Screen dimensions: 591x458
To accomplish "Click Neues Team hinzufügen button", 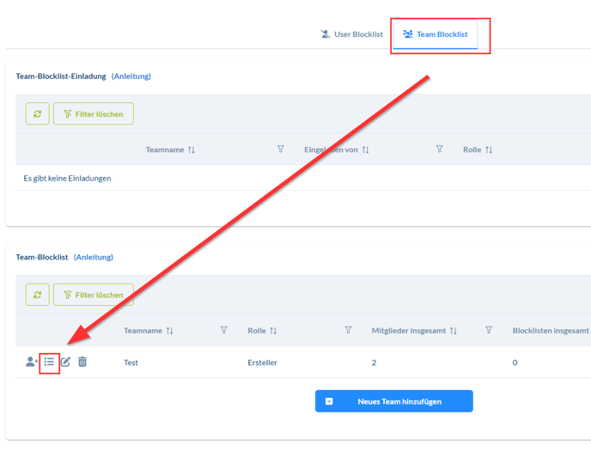I will pyautogui.click(x=393, y=401).
